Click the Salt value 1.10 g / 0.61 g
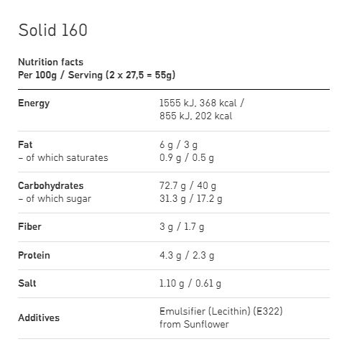 (x=190, y=284)
